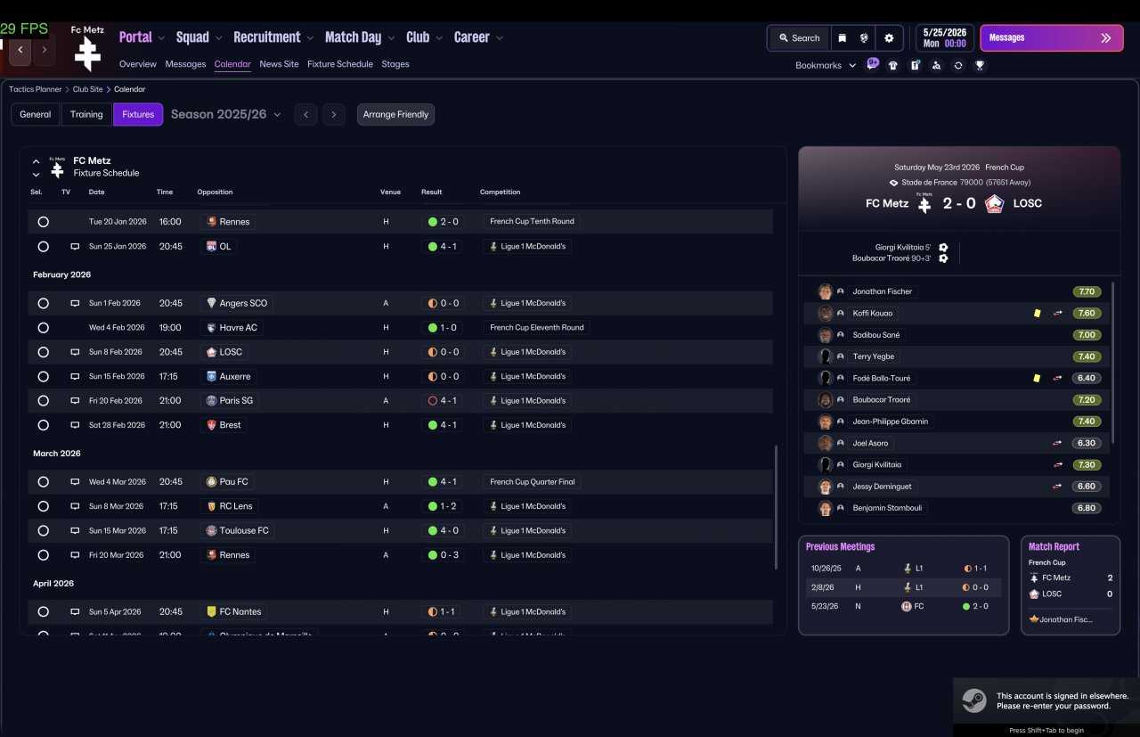Go to next season with right arrow

334,114
